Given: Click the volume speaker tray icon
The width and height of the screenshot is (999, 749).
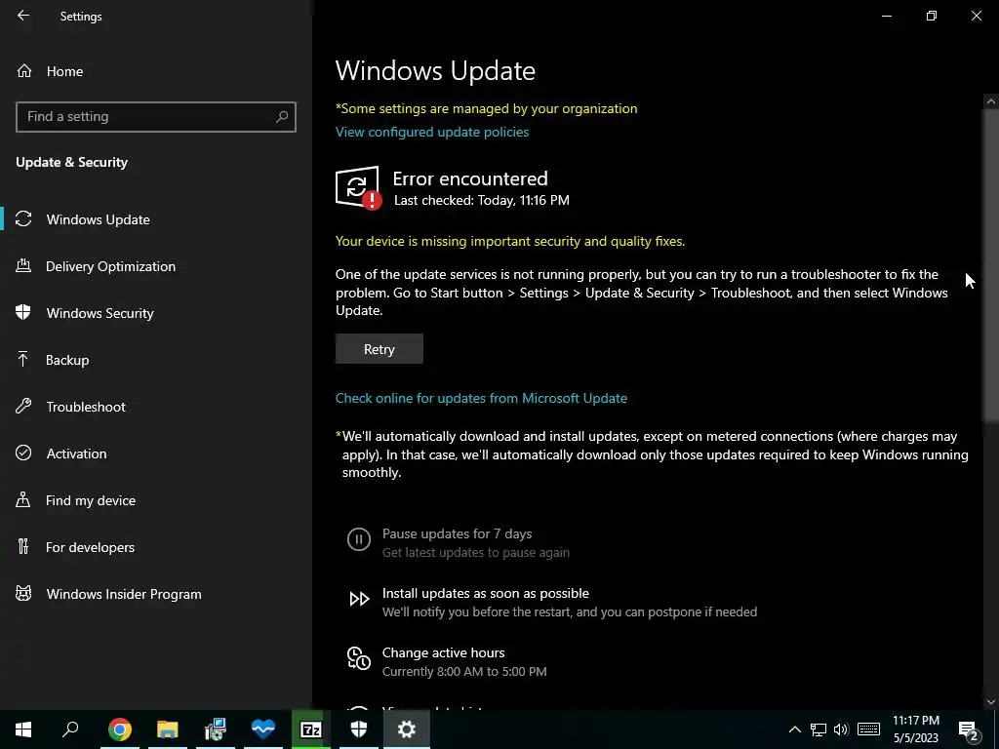Looking at the screenshot, I should click(841, 729).
